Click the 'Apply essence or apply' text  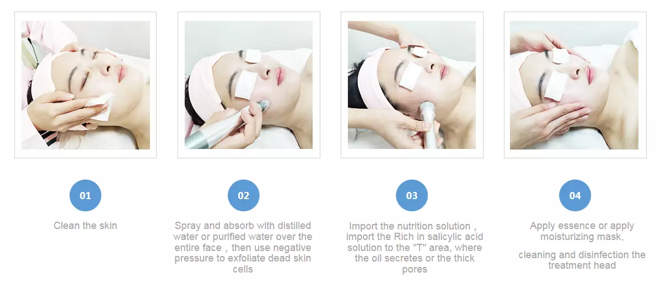click(x=582, y=226)
